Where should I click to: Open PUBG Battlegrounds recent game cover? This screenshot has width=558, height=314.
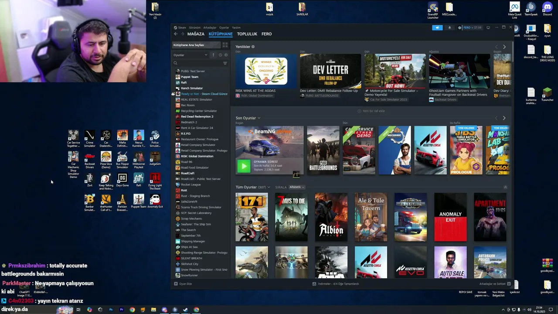tap(323, 150)
